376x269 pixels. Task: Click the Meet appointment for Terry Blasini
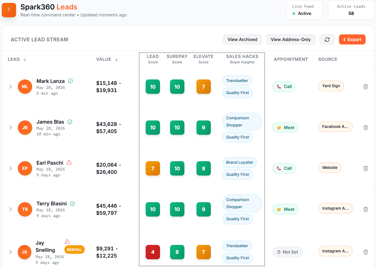[x=285, y=209]
